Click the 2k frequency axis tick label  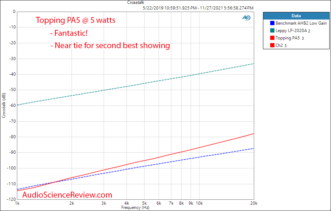point(72,203)
